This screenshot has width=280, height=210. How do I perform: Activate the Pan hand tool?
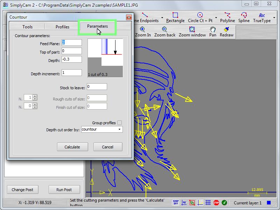tap(213, 32)
